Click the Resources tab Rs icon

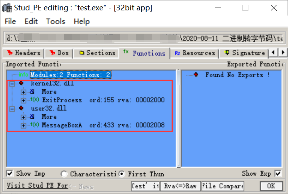point(178,53)
